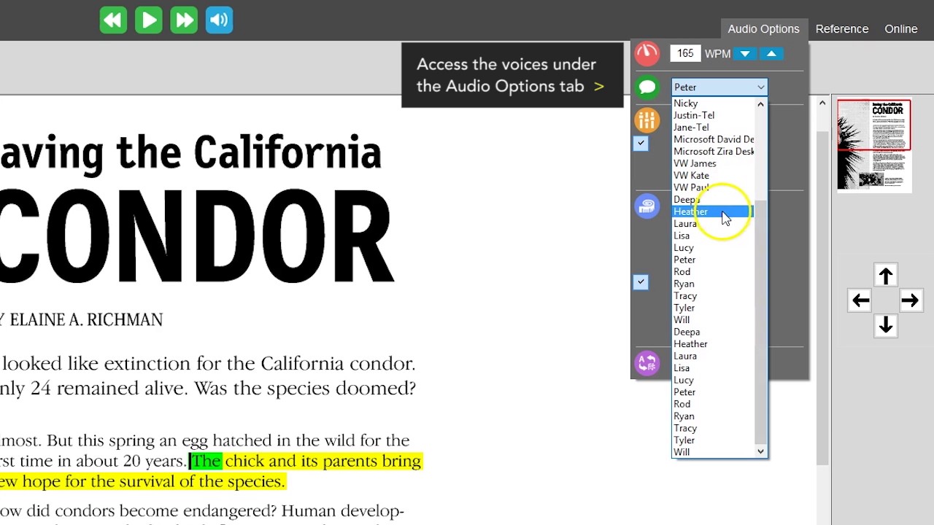Click the up navigation arrow button
This screenshot has width=934, height=525.
click(x=886, y=276)
